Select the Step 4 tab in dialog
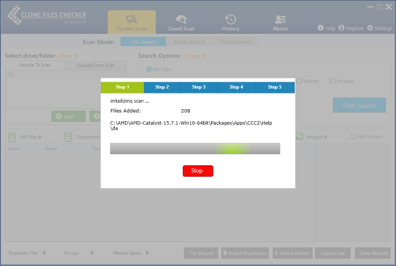The height and width of the screenshot is (266, 396). (236, 87)
